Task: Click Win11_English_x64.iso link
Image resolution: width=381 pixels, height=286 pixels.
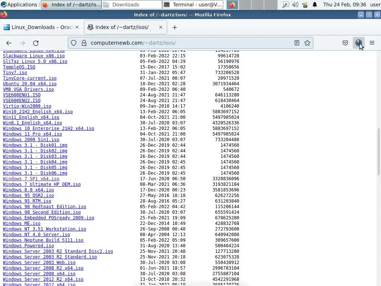Action: point(31,117)
